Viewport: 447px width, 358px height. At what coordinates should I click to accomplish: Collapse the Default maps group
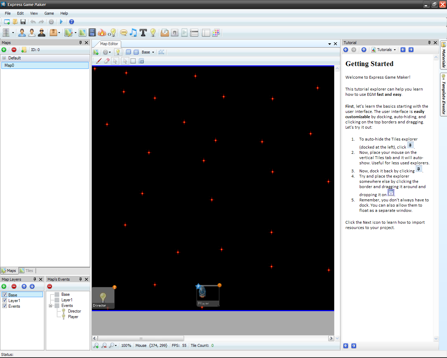coord(4,58)
